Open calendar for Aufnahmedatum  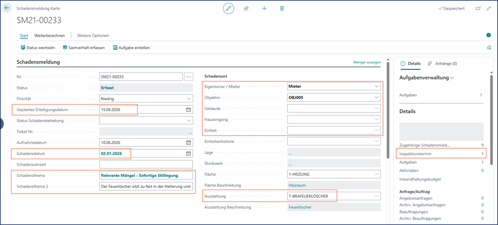[188, 142]
